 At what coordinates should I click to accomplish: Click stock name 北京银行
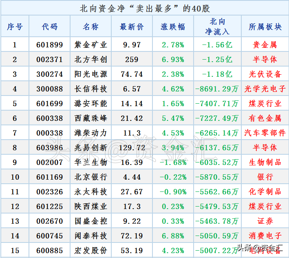click(x=90, y=177)
